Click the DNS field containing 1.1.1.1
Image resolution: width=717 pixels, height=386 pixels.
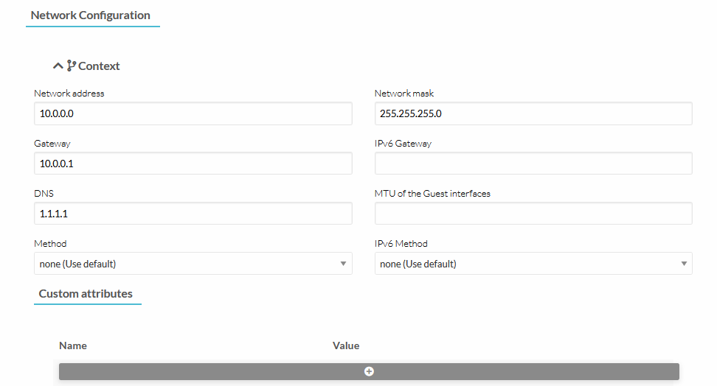pyautogui.click(x=193, y=214)
